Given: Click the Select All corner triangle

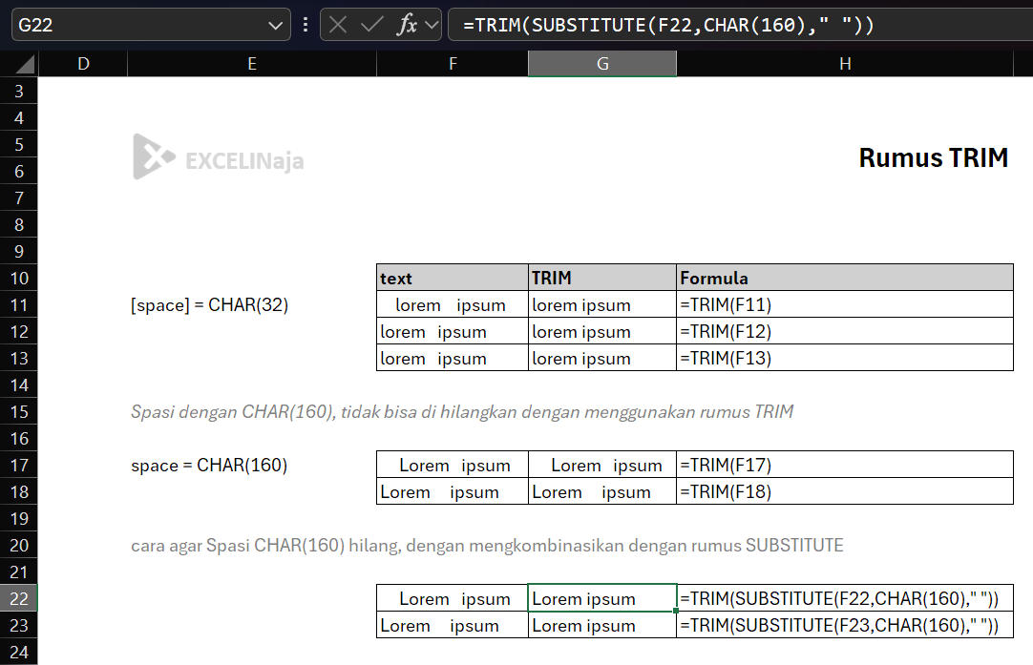Looking at the screenshot, I should [25, 64].
